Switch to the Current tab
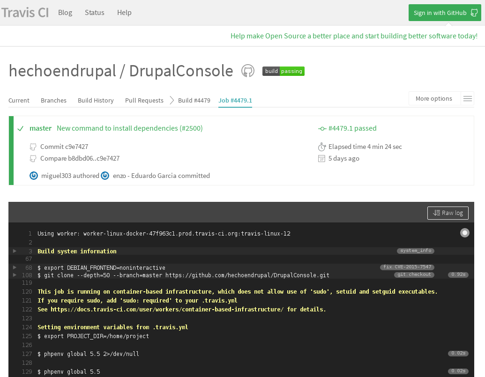Viewport: 485px width, 377px height. (x=19, y=100)
